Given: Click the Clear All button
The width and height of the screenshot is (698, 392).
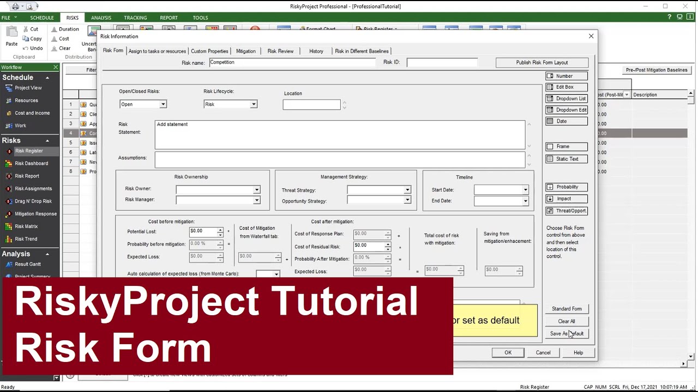Looking at the screenshot, I should 567,321.
